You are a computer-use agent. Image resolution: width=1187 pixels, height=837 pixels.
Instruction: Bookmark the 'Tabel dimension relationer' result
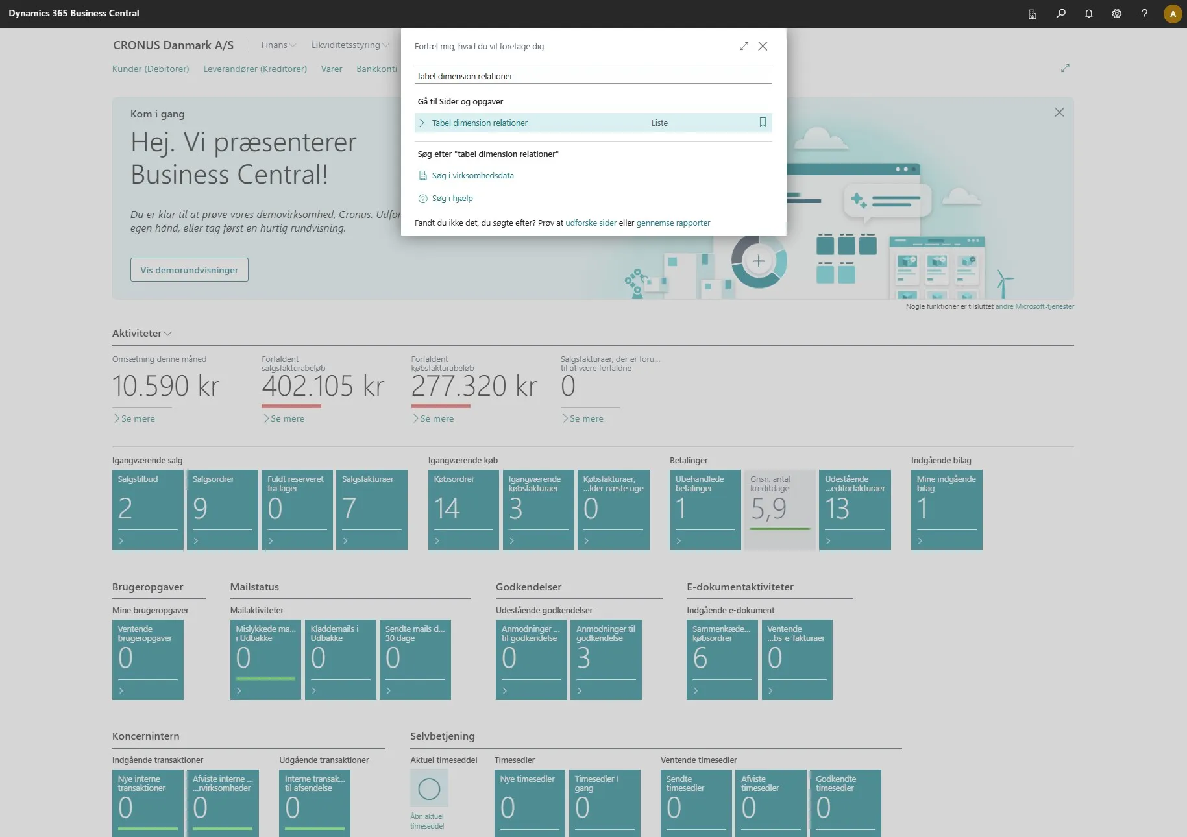pos(763,122)
